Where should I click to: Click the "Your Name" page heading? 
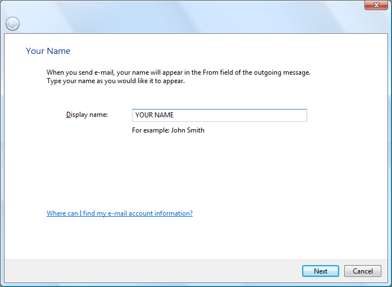48,51
